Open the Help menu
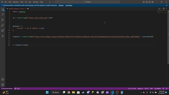Viewport: 169px width, 95px height. (41, 2)
